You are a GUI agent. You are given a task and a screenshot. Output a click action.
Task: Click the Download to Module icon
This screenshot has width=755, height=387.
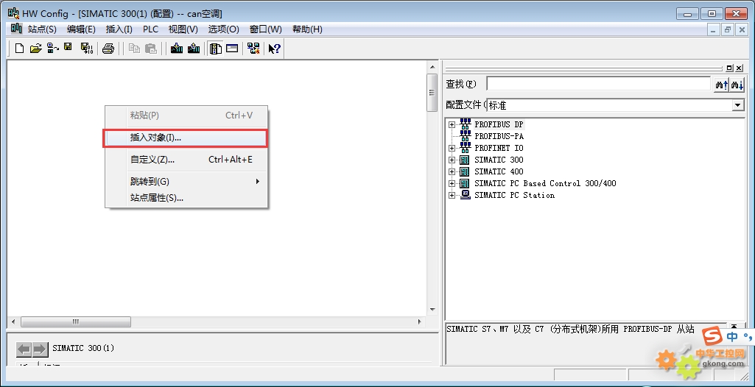[177, 49]
